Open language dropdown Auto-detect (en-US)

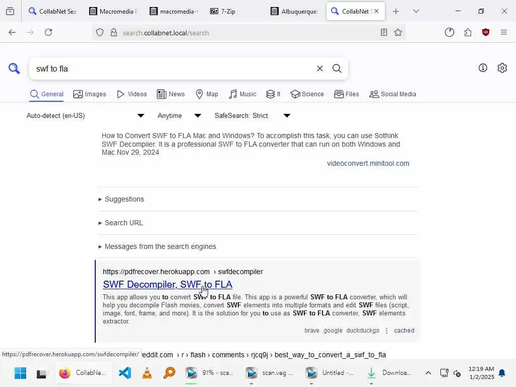pyautogui.click(x=85, y=115)
